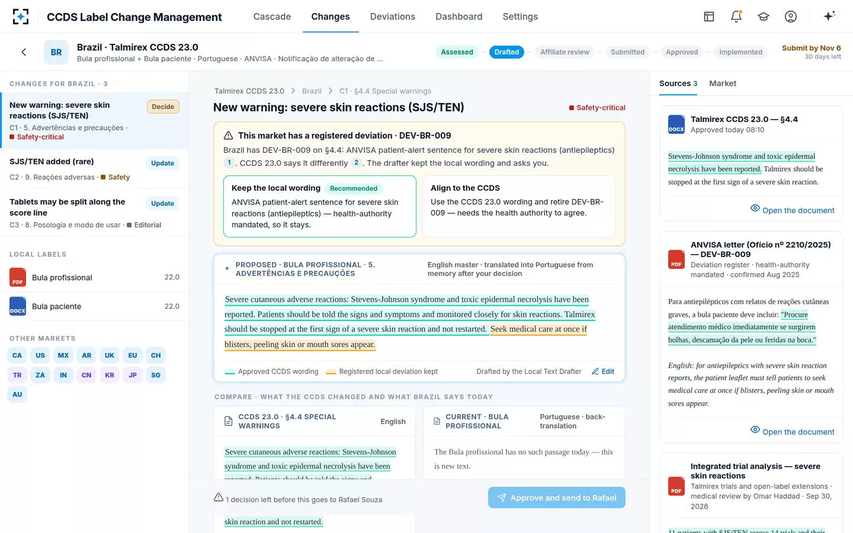Viewport: 853px width, 533px height.
Task: Open the KR market chip
Action: coord(110,375)
